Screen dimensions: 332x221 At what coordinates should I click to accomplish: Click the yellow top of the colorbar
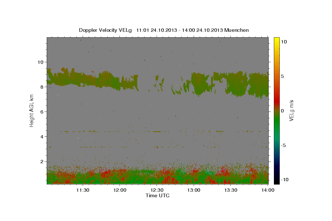tap(277, 40)
